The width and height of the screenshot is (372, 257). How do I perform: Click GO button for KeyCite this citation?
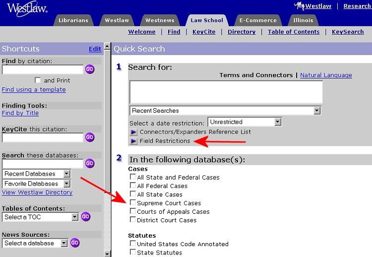(90, 137)
